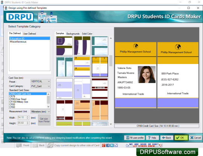Switch to the User Defined tab

point(29,34)
